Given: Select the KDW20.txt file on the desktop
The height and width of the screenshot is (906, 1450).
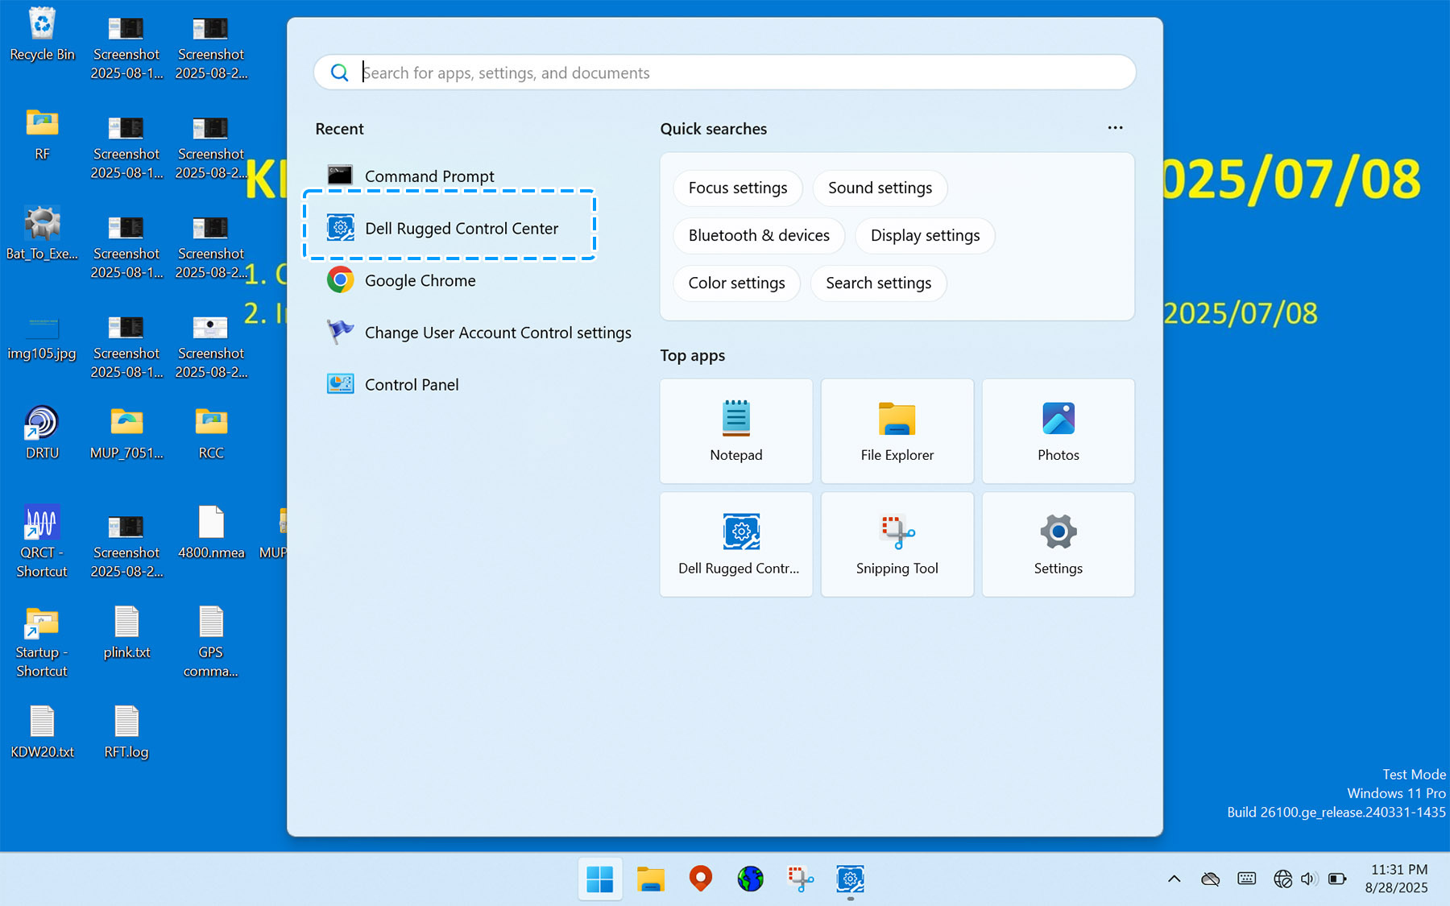Looking at the screenshot, I should pos(42,733).
